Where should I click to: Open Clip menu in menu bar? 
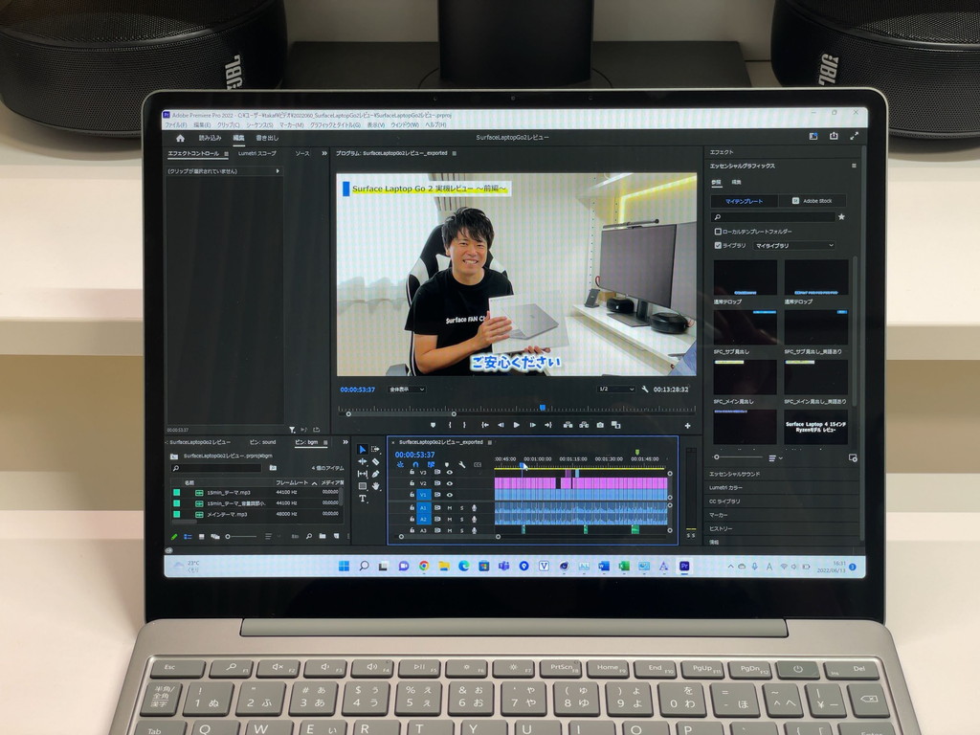[x=228, y=125]
